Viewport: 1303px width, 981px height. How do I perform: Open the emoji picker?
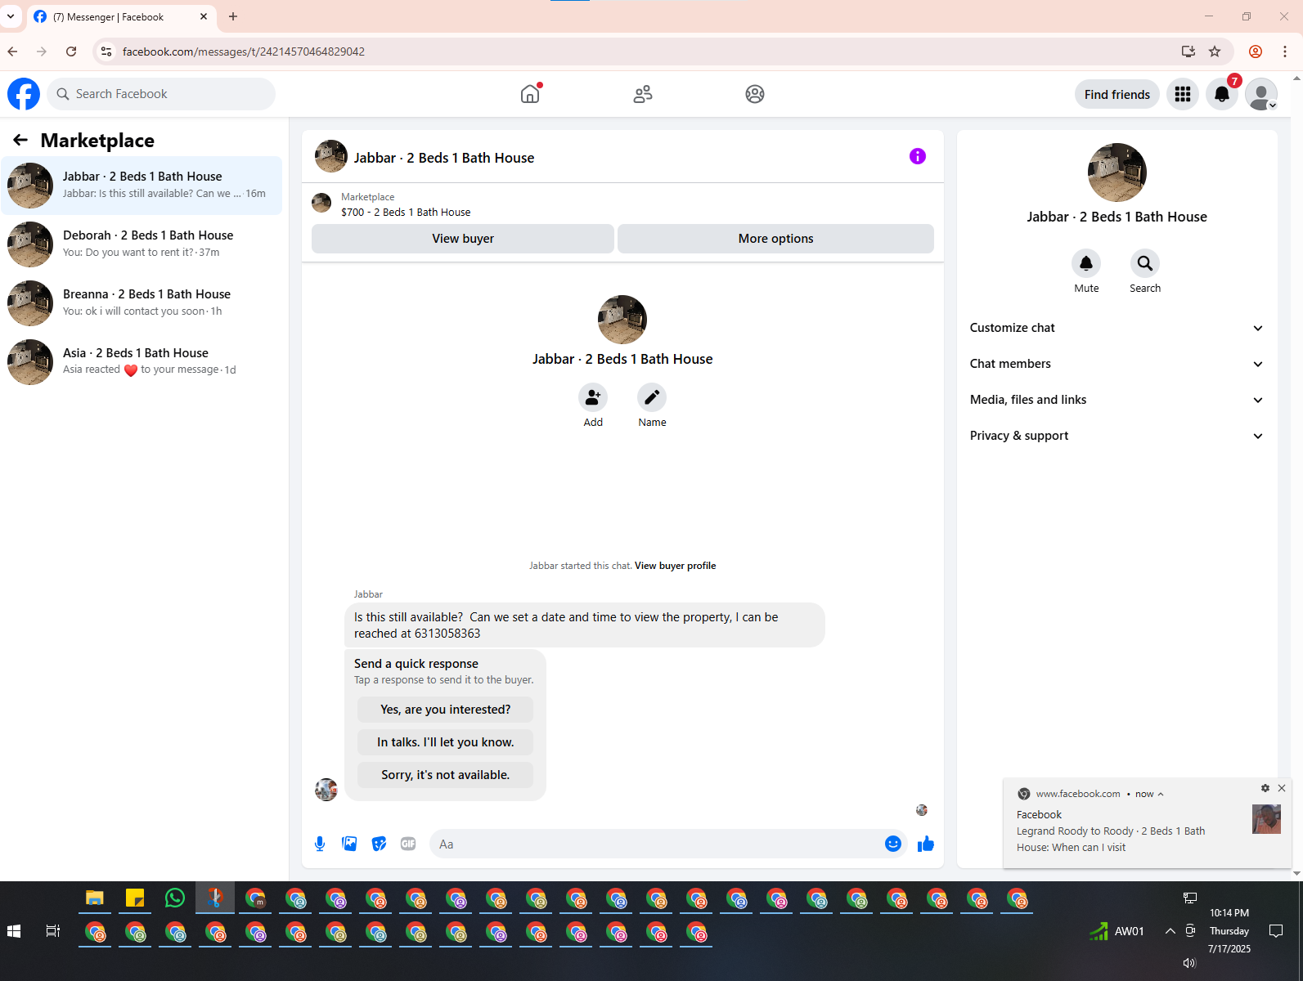point(893,844)
